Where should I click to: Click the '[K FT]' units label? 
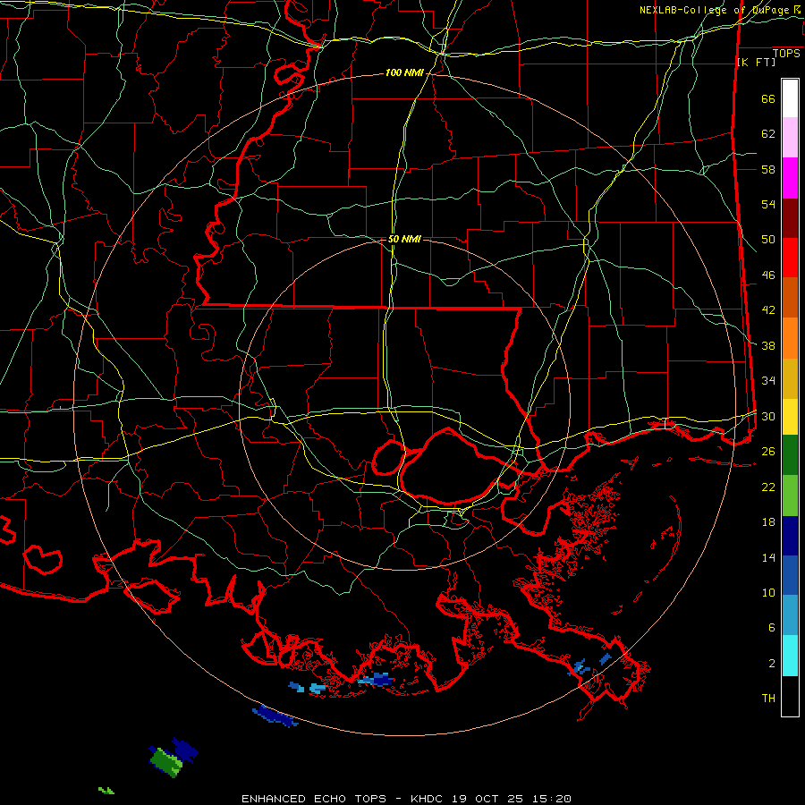[756, 62]
